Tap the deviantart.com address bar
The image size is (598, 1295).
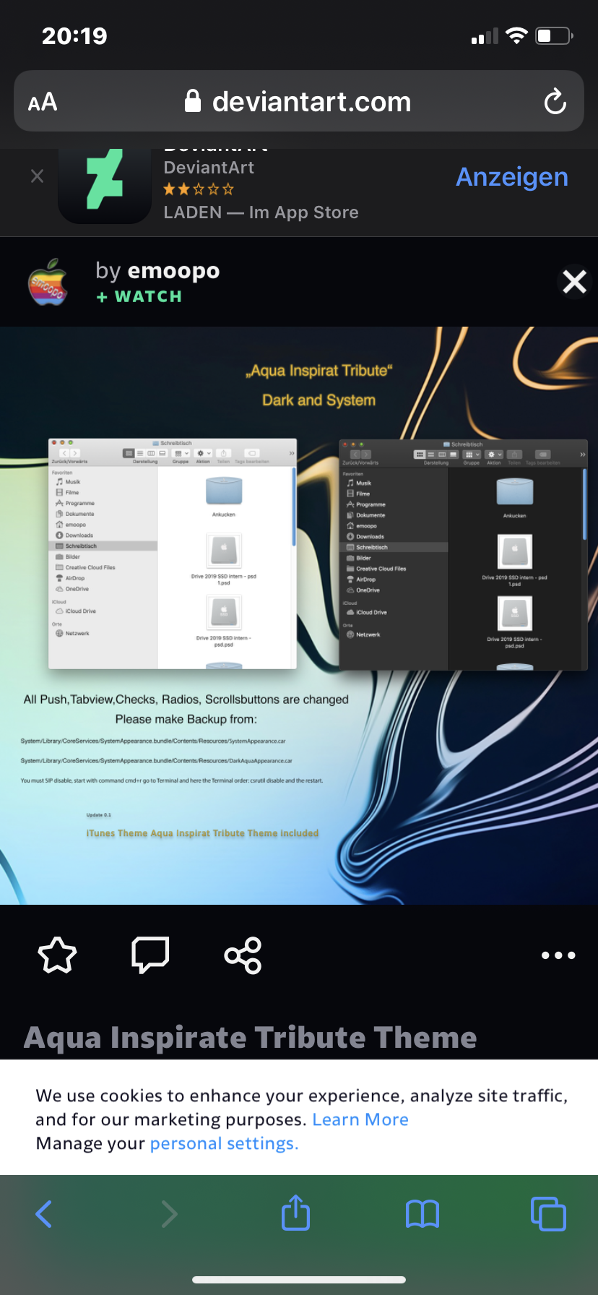point(299,101)
